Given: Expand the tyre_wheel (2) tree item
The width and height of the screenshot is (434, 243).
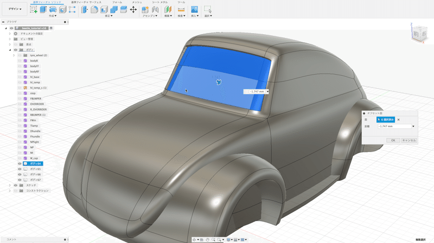Looking at the screenshot, I should [x=14, y=55].
